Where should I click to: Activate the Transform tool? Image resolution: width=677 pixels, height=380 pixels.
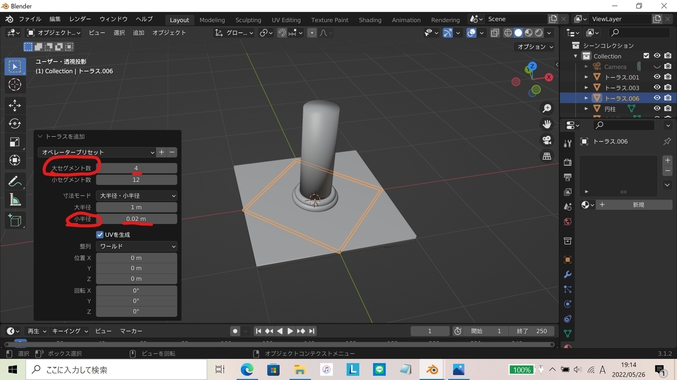coord(15,160)
